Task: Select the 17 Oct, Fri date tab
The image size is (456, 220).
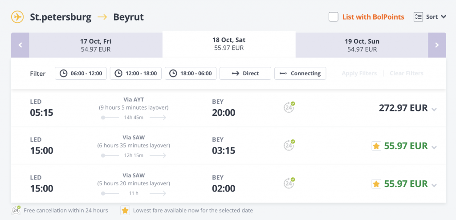Action: coord(96,45)
